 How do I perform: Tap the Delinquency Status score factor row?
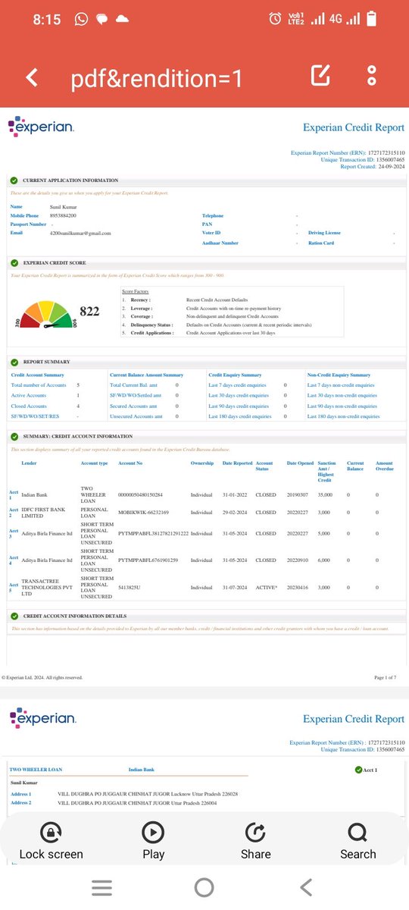[x=217, y=325]
